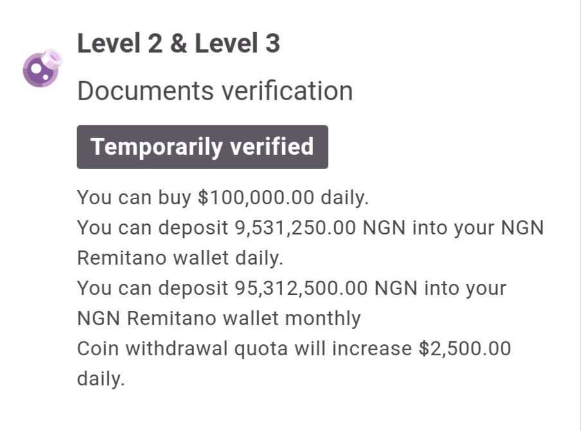This screenshot has width=581, height=431.
Task: Click the $100,000.00 buy limit amount
Action: [256, 197]
